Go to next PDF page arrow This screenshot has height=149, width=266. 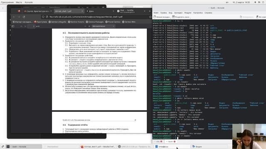[x=25, y=26]
